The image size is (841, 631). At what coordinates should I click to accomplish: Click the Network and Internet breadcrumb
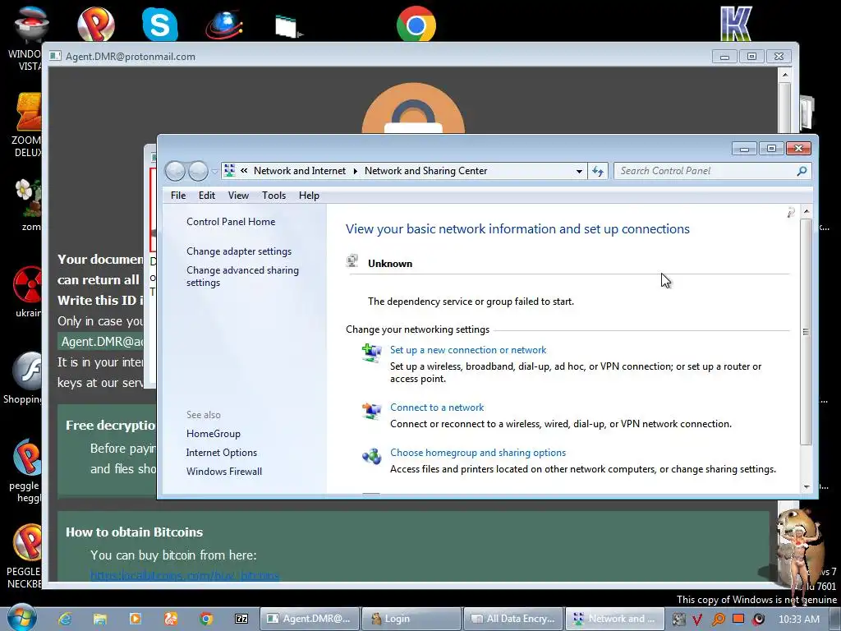[x=299, y=171]
